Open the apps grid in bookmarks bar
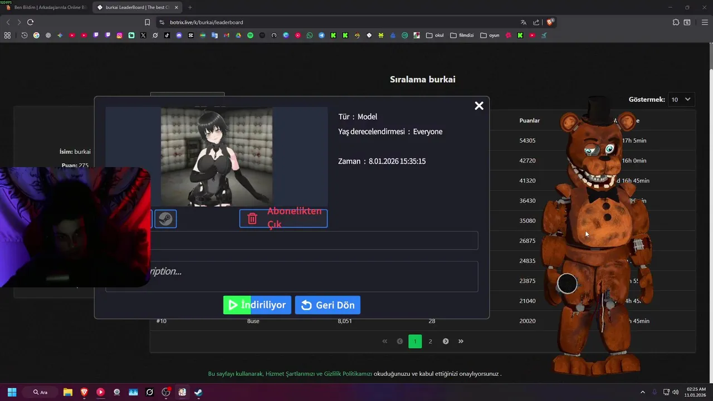The width and height of the screenshot is (713, 401). (x=7, y=35)
